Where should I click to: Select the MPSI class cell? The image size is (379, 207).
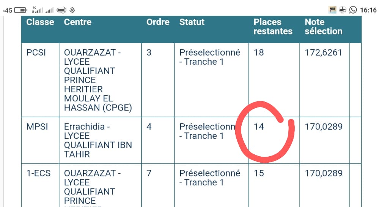37,126
